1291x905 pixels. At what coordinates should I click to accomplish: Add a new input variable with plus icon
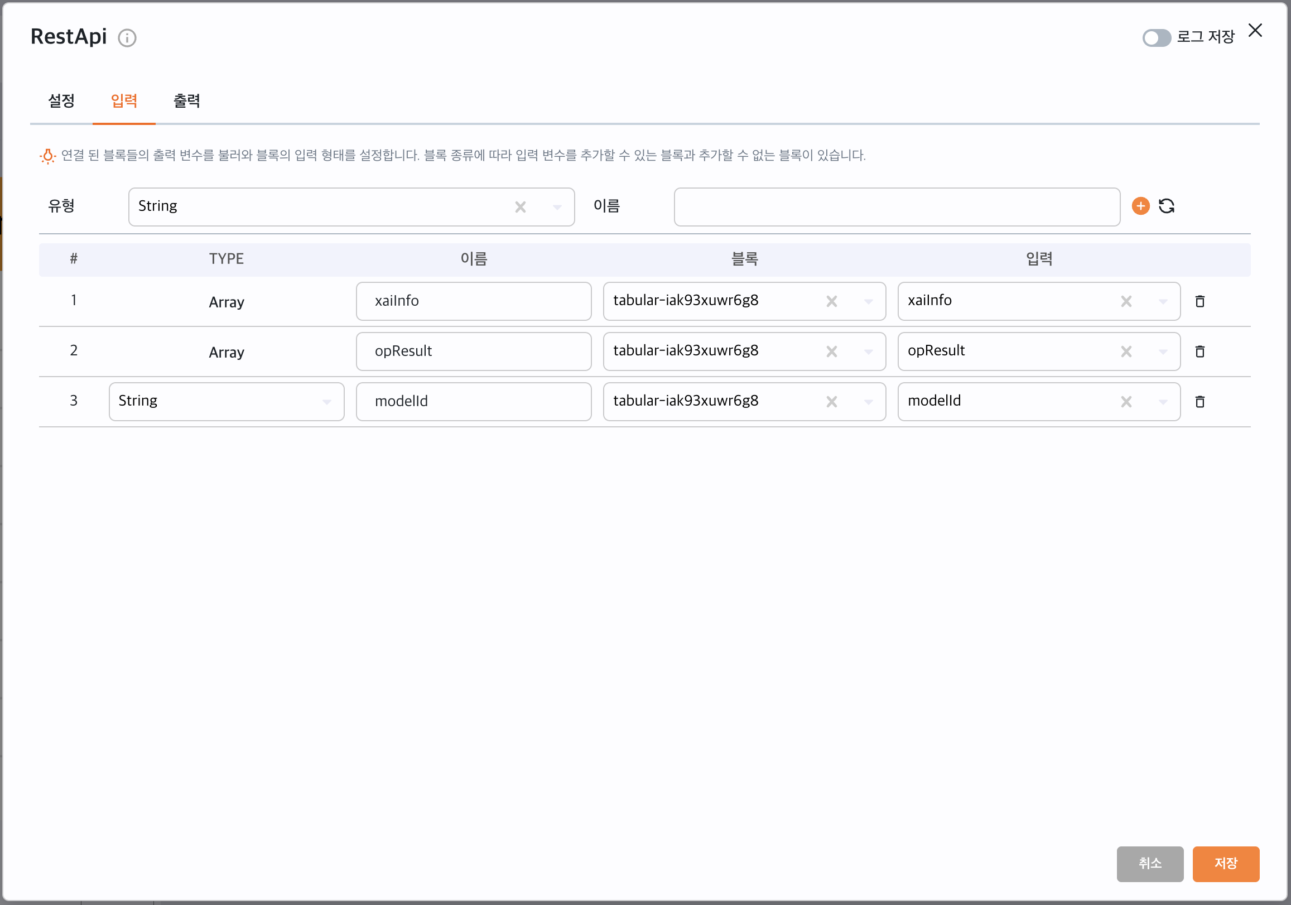[x=1140, y=206]
